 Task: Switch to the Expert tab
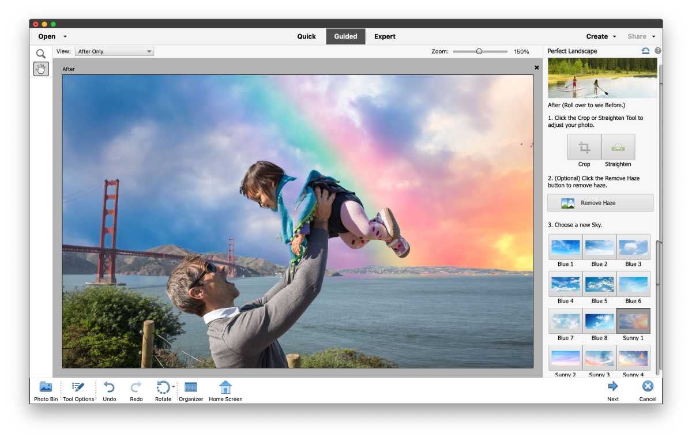[385, 36]
